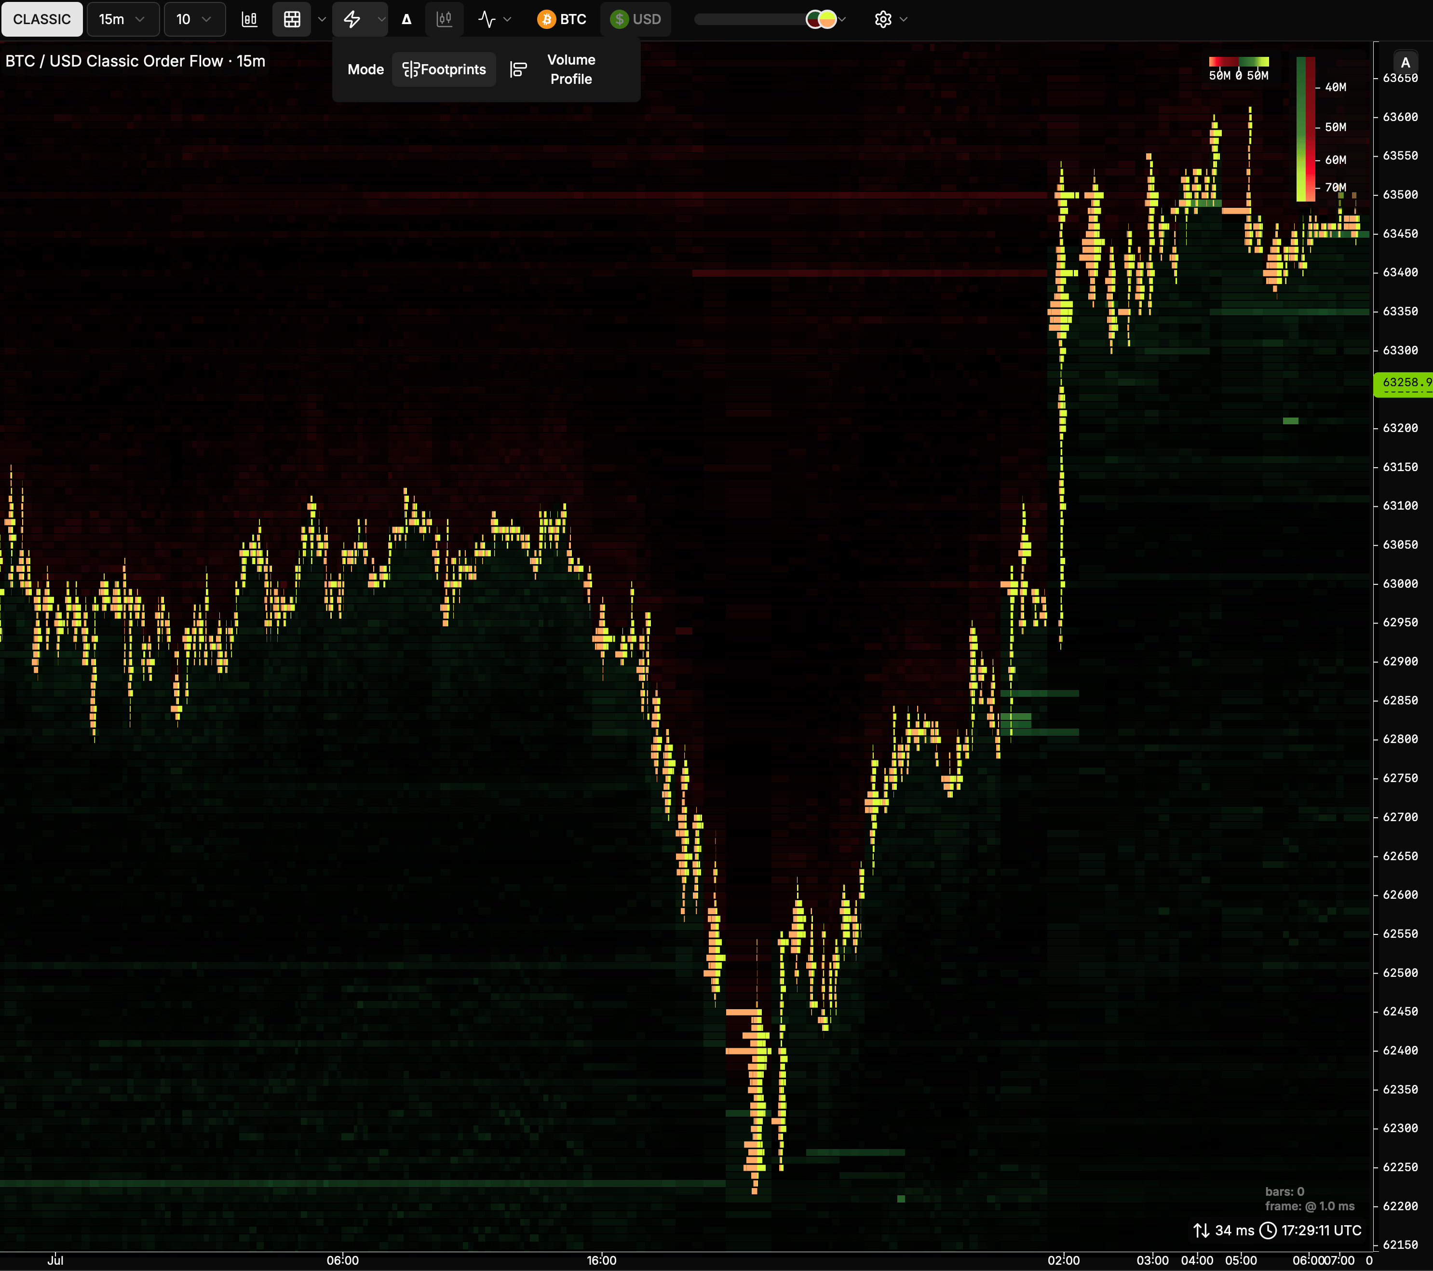The height and width of the screenshot is (1271, 1433).
Task: Click the pulse indicator icon
Action: point(487,19)
